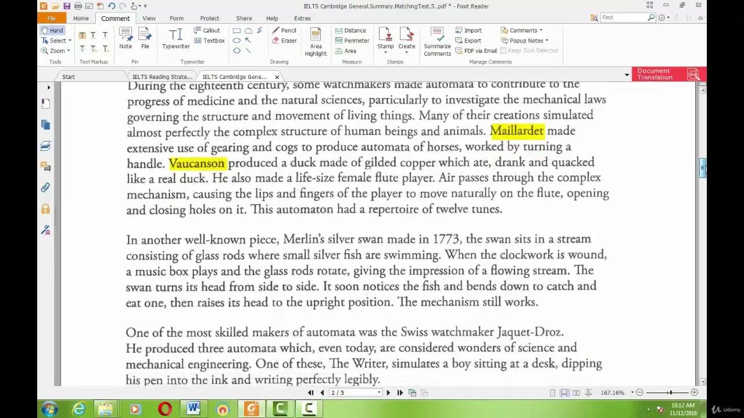Click the Summarize Comments button
The width and height of the screenshot is (744, 418).
(x=437, y=41)
